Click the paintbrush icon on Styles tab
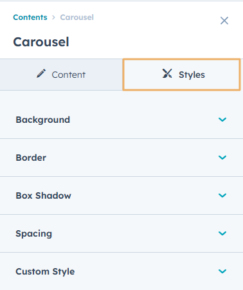Viewport: 243px width, 290px height. 167,73
